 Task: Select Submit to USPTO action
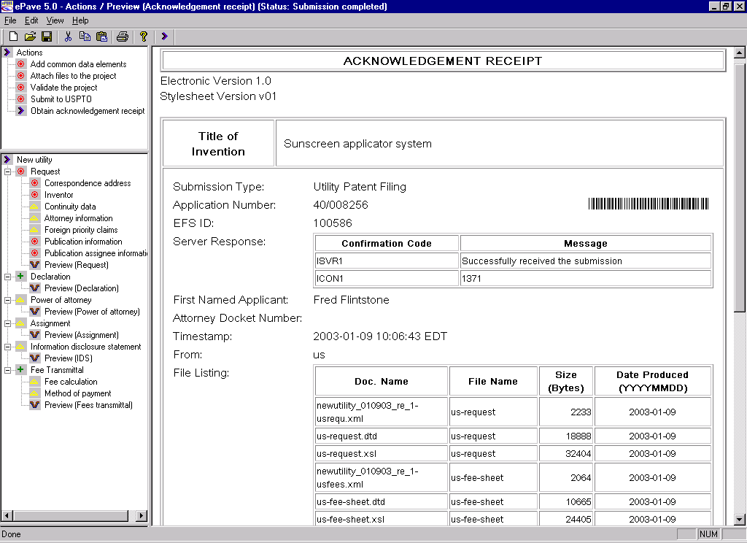(x=61, y=99)
